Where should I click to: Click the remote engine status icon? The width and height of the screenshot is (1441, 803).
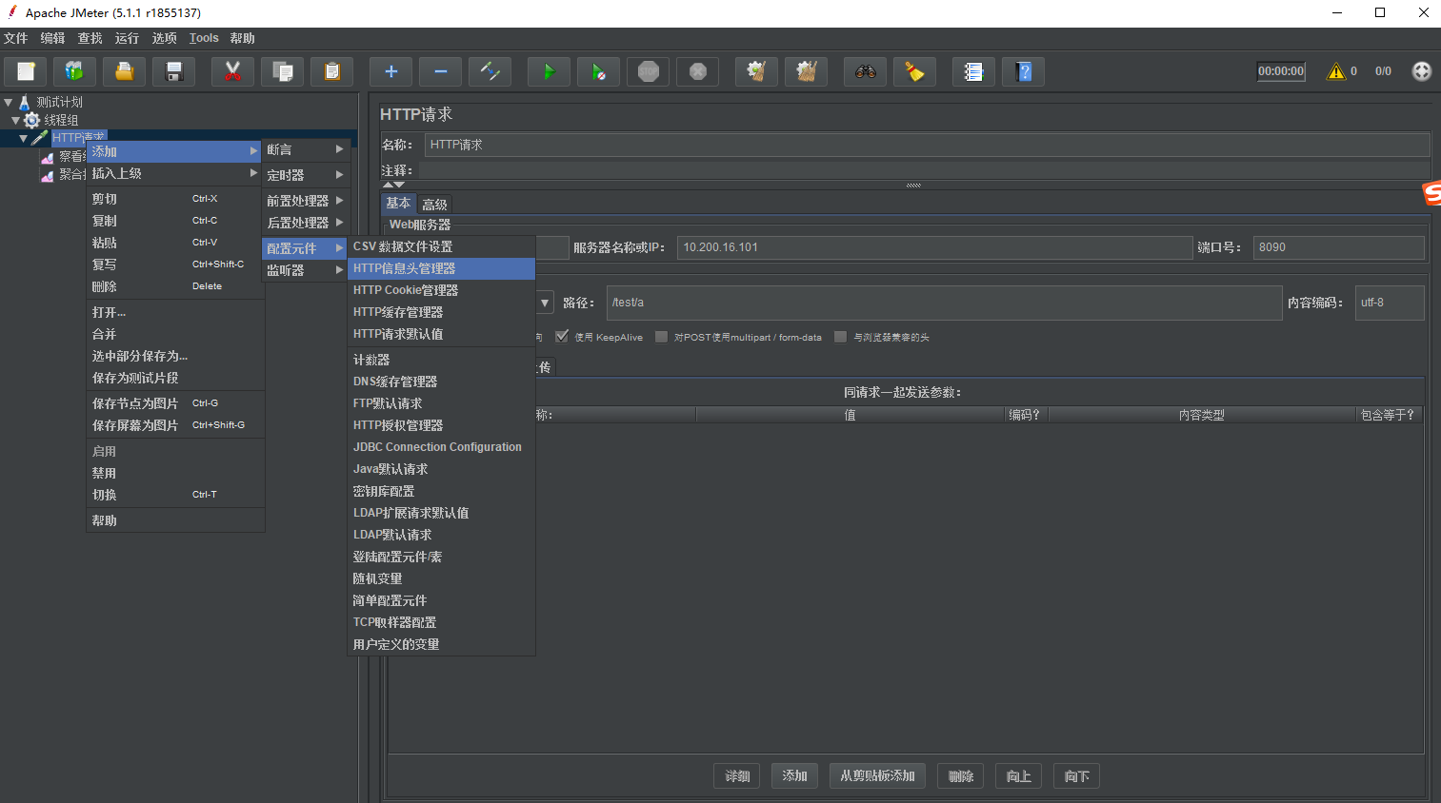pos(1421,71)
